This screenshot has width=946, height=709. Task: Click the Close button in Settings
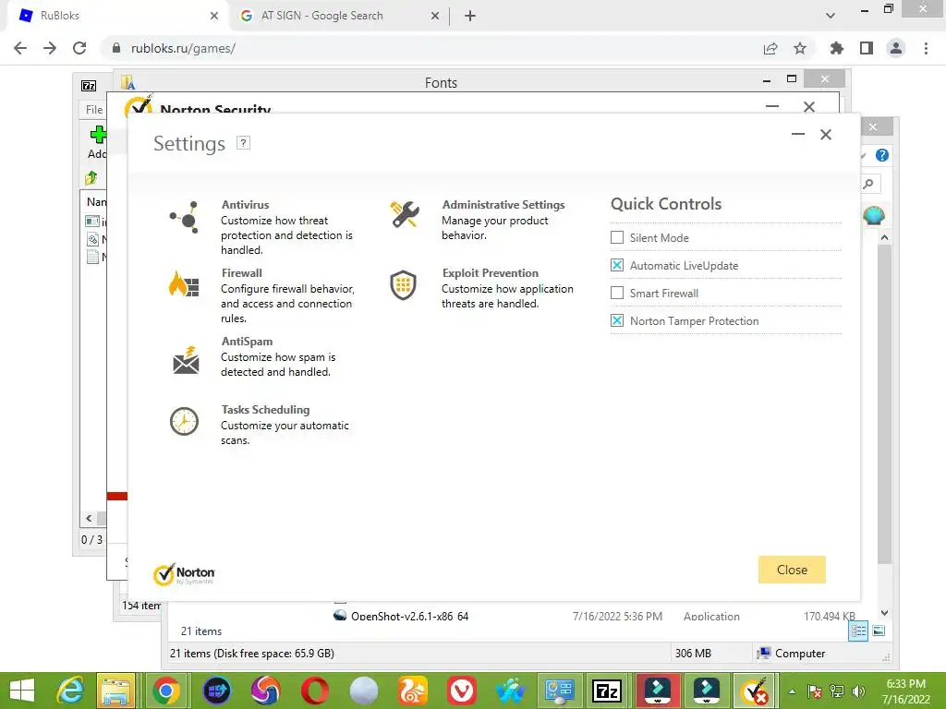point(792,570)
